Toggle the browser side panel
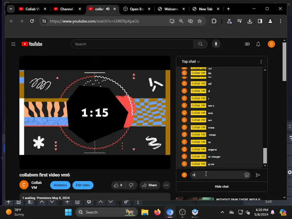The width and height of the screenshot is (292, 219). 260,21
